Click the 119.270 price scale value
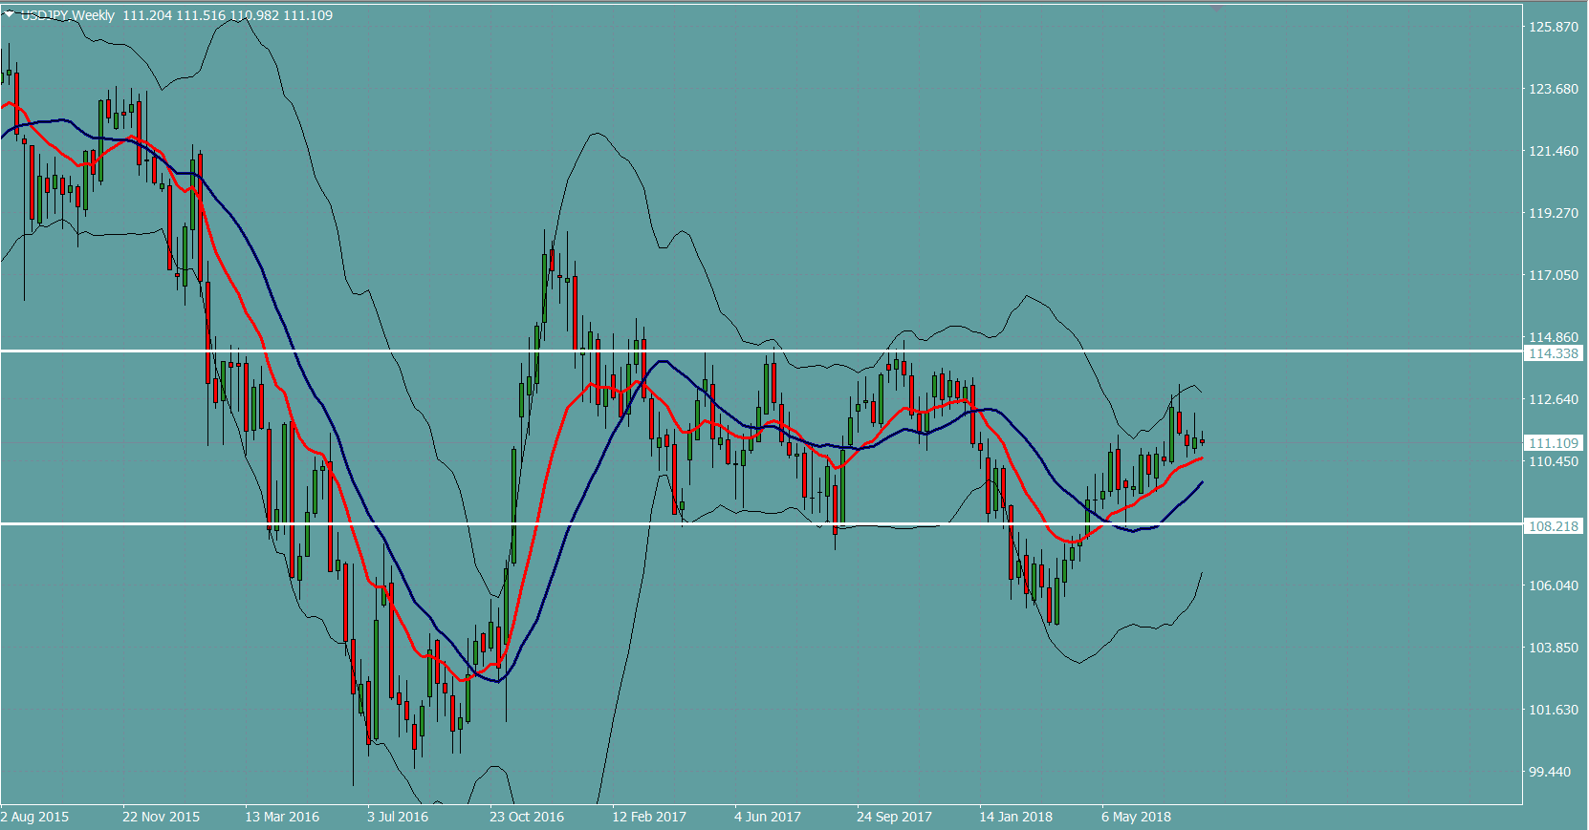This screenshot has height=830, width=1589. point(1554,213)
